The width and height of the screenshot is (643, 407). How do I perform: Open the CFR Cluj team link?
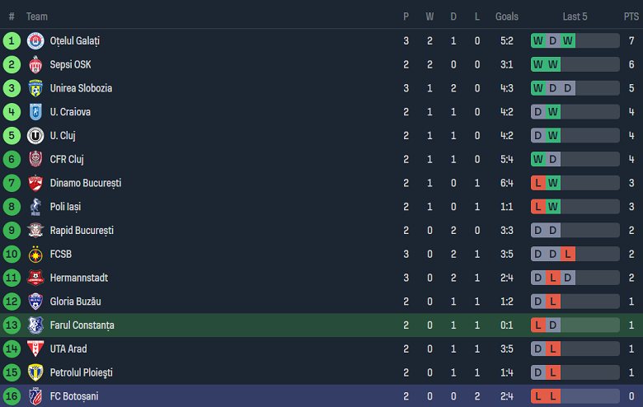coord(67,159)
